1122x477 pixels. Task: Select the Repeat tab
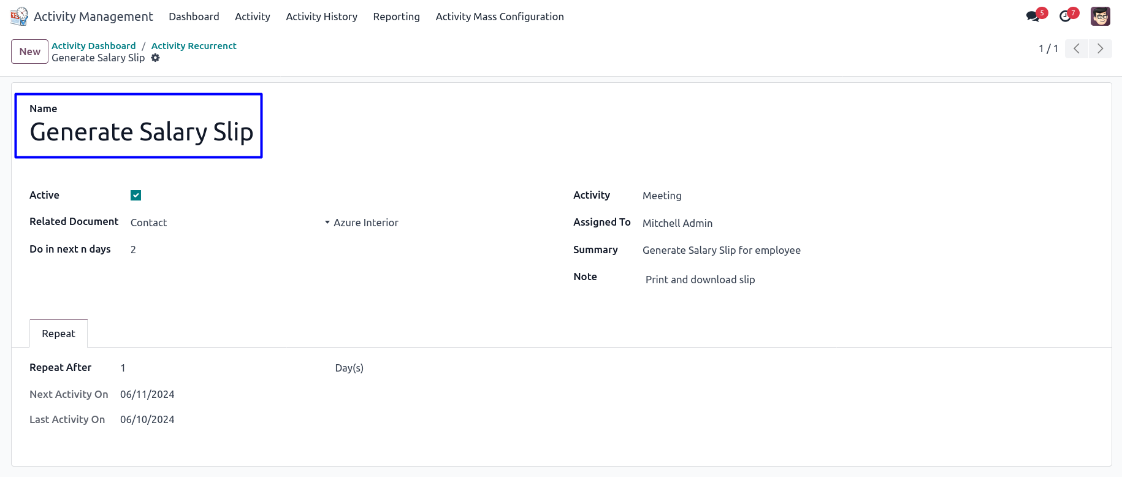58,334
